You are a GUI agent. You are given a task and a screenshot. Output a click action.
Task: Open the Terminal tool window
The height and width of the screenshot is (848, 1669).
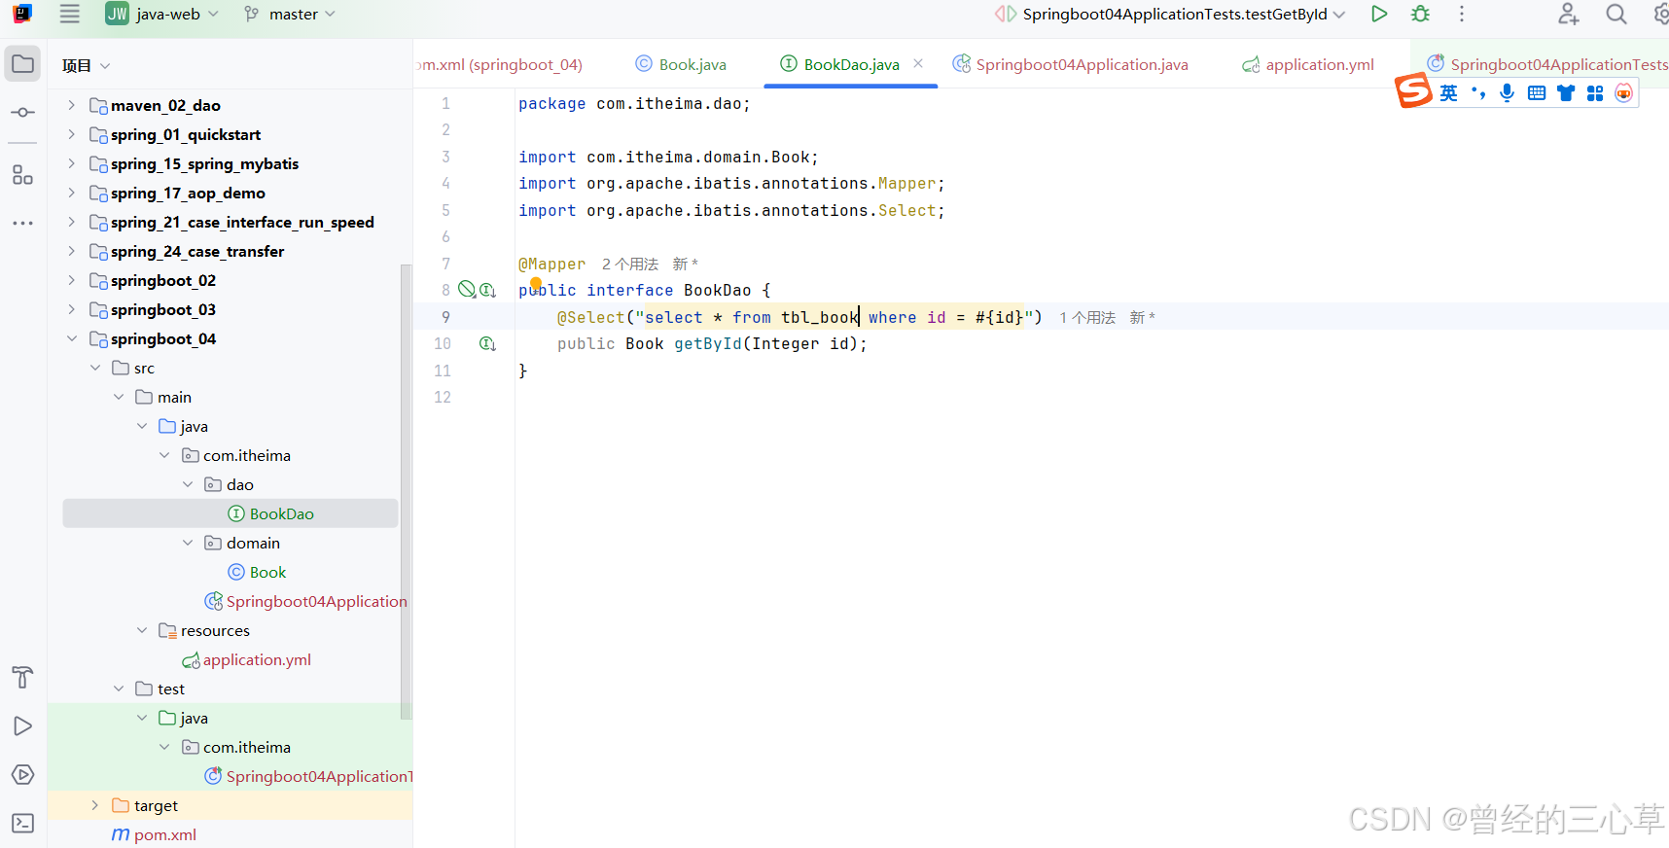pyautogui.click(x=22, y=823)
